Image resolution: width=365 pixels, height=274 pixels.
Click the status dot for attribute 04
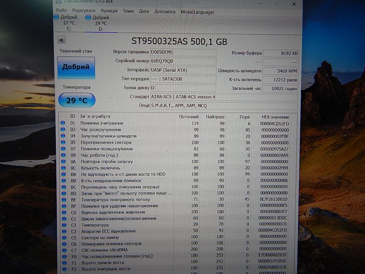tap(63, 136)
